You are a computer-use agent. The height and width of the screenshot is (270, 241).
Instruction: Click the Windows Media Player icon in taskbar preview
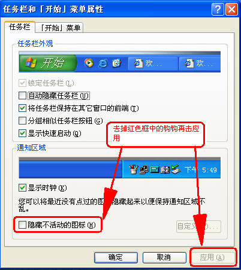pyautogui.click(x=89, y=63)
